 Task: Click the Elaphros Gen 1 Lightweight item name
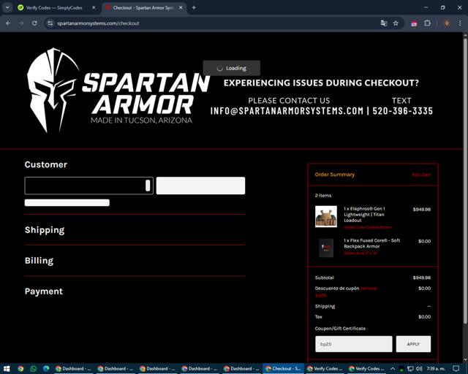[x=364, y=215]
